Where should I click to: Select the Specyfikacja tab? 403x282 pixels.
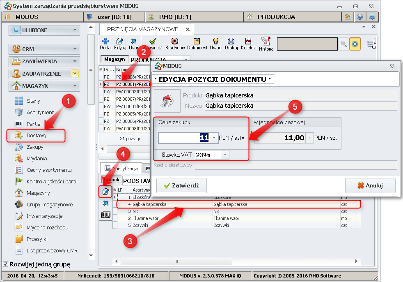point(121,168)
